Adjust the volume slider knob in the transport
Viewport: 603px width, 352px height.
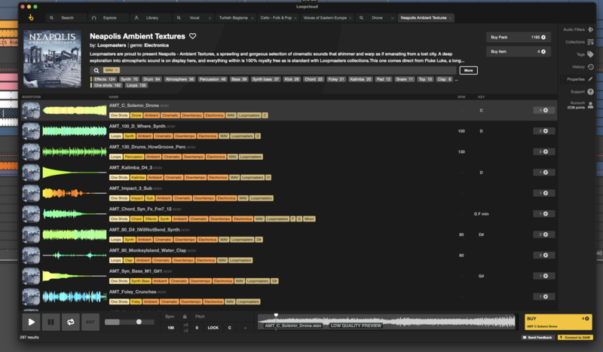tap(139, 322)
